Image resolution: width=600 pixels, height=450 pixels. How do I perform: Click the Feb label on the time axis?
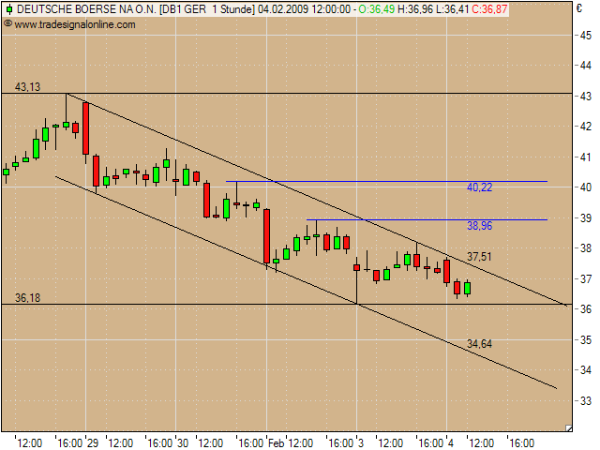(276, 443)
